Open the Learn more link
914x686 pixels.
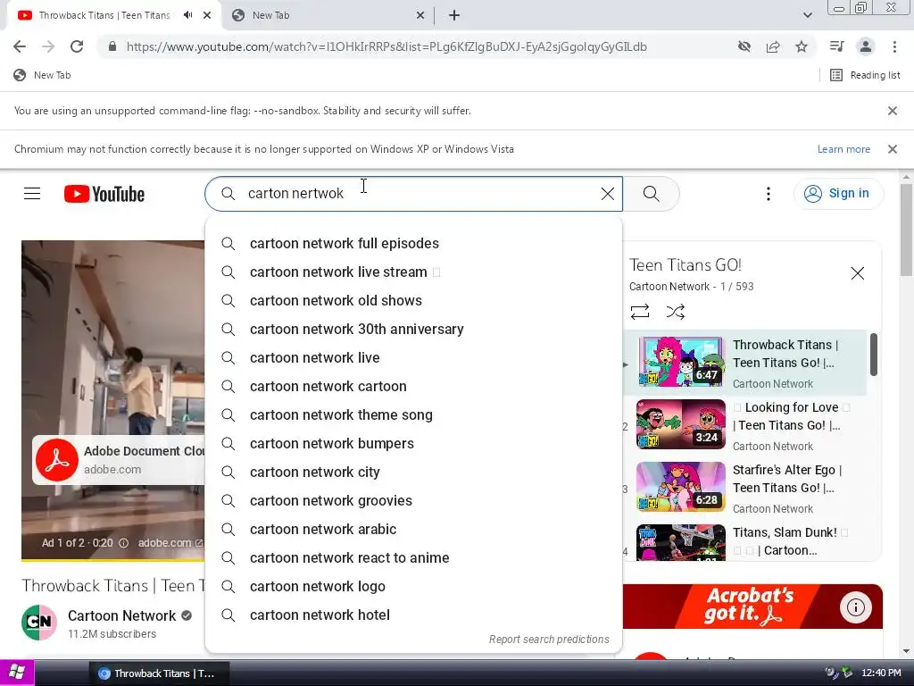843,149
